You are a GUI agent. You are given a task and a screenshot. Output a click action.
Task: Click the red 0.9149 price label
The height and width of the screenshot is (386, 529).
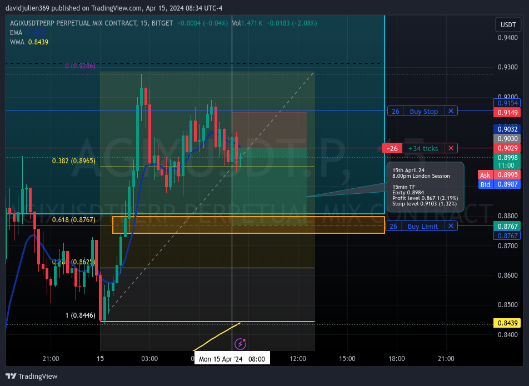[507, 113]
